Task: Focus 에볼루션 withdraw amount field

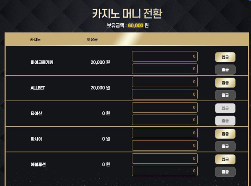Action: 165,171
